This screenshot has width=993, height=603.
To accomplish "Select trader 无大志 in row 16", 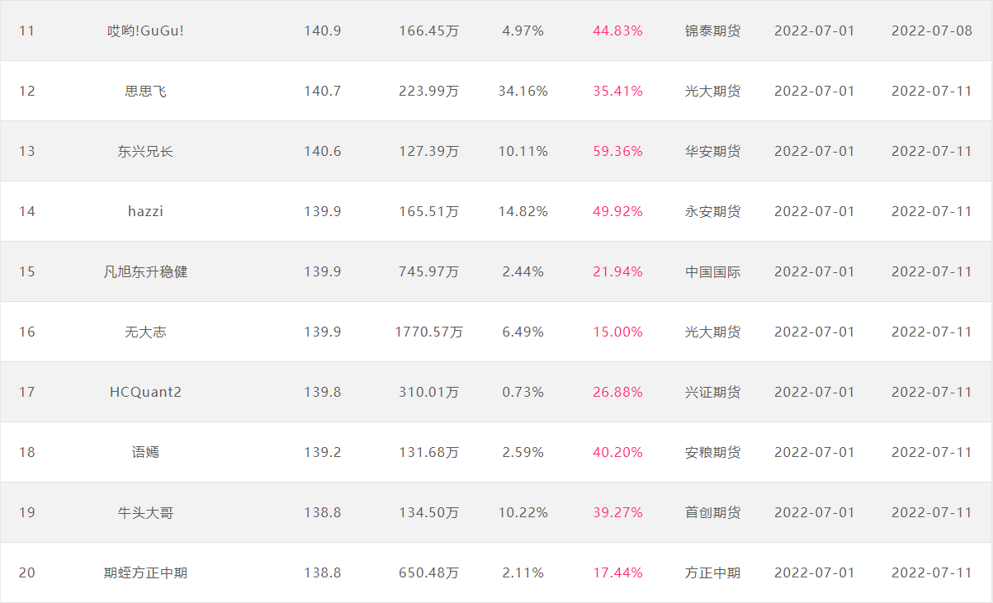I will tap(145, 332).
